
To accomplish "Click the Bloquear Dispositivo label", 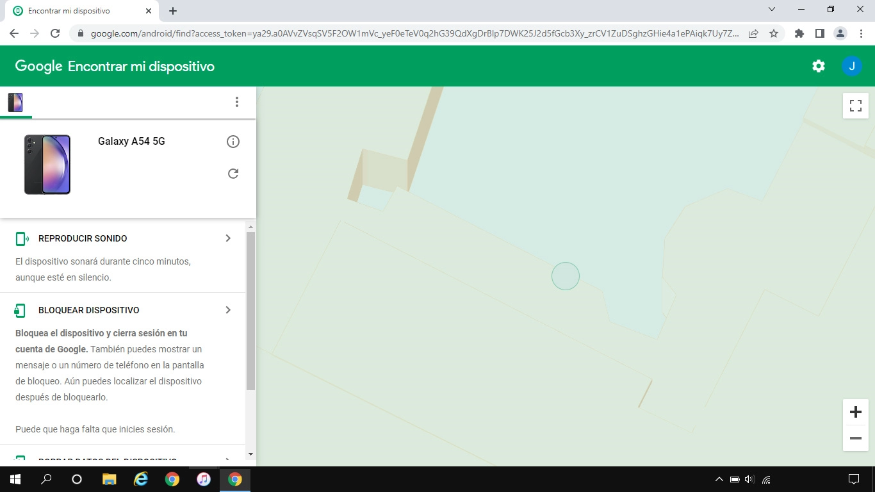I will 88,310.
